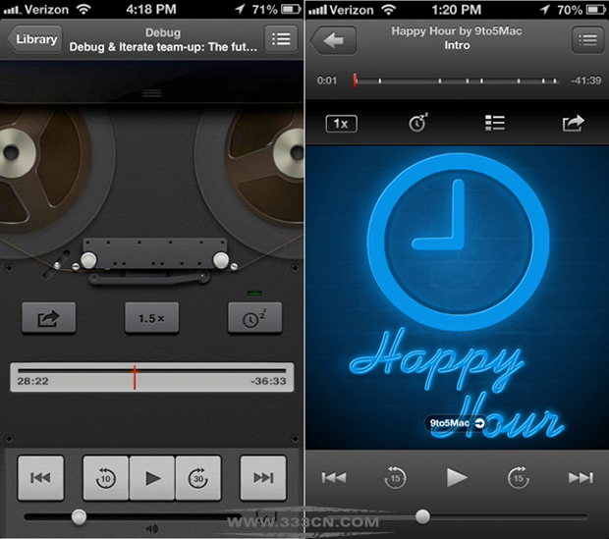Screen dimensions: 609x539
Task: Change 1.5x playback speed in left player
Action: coord(151,318)
